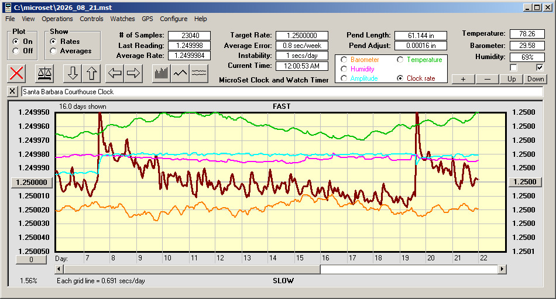The width and height of the screenshot is (556, 299).
Task: Click the wavy lines smoothing icon
Action: pos(198,73)
